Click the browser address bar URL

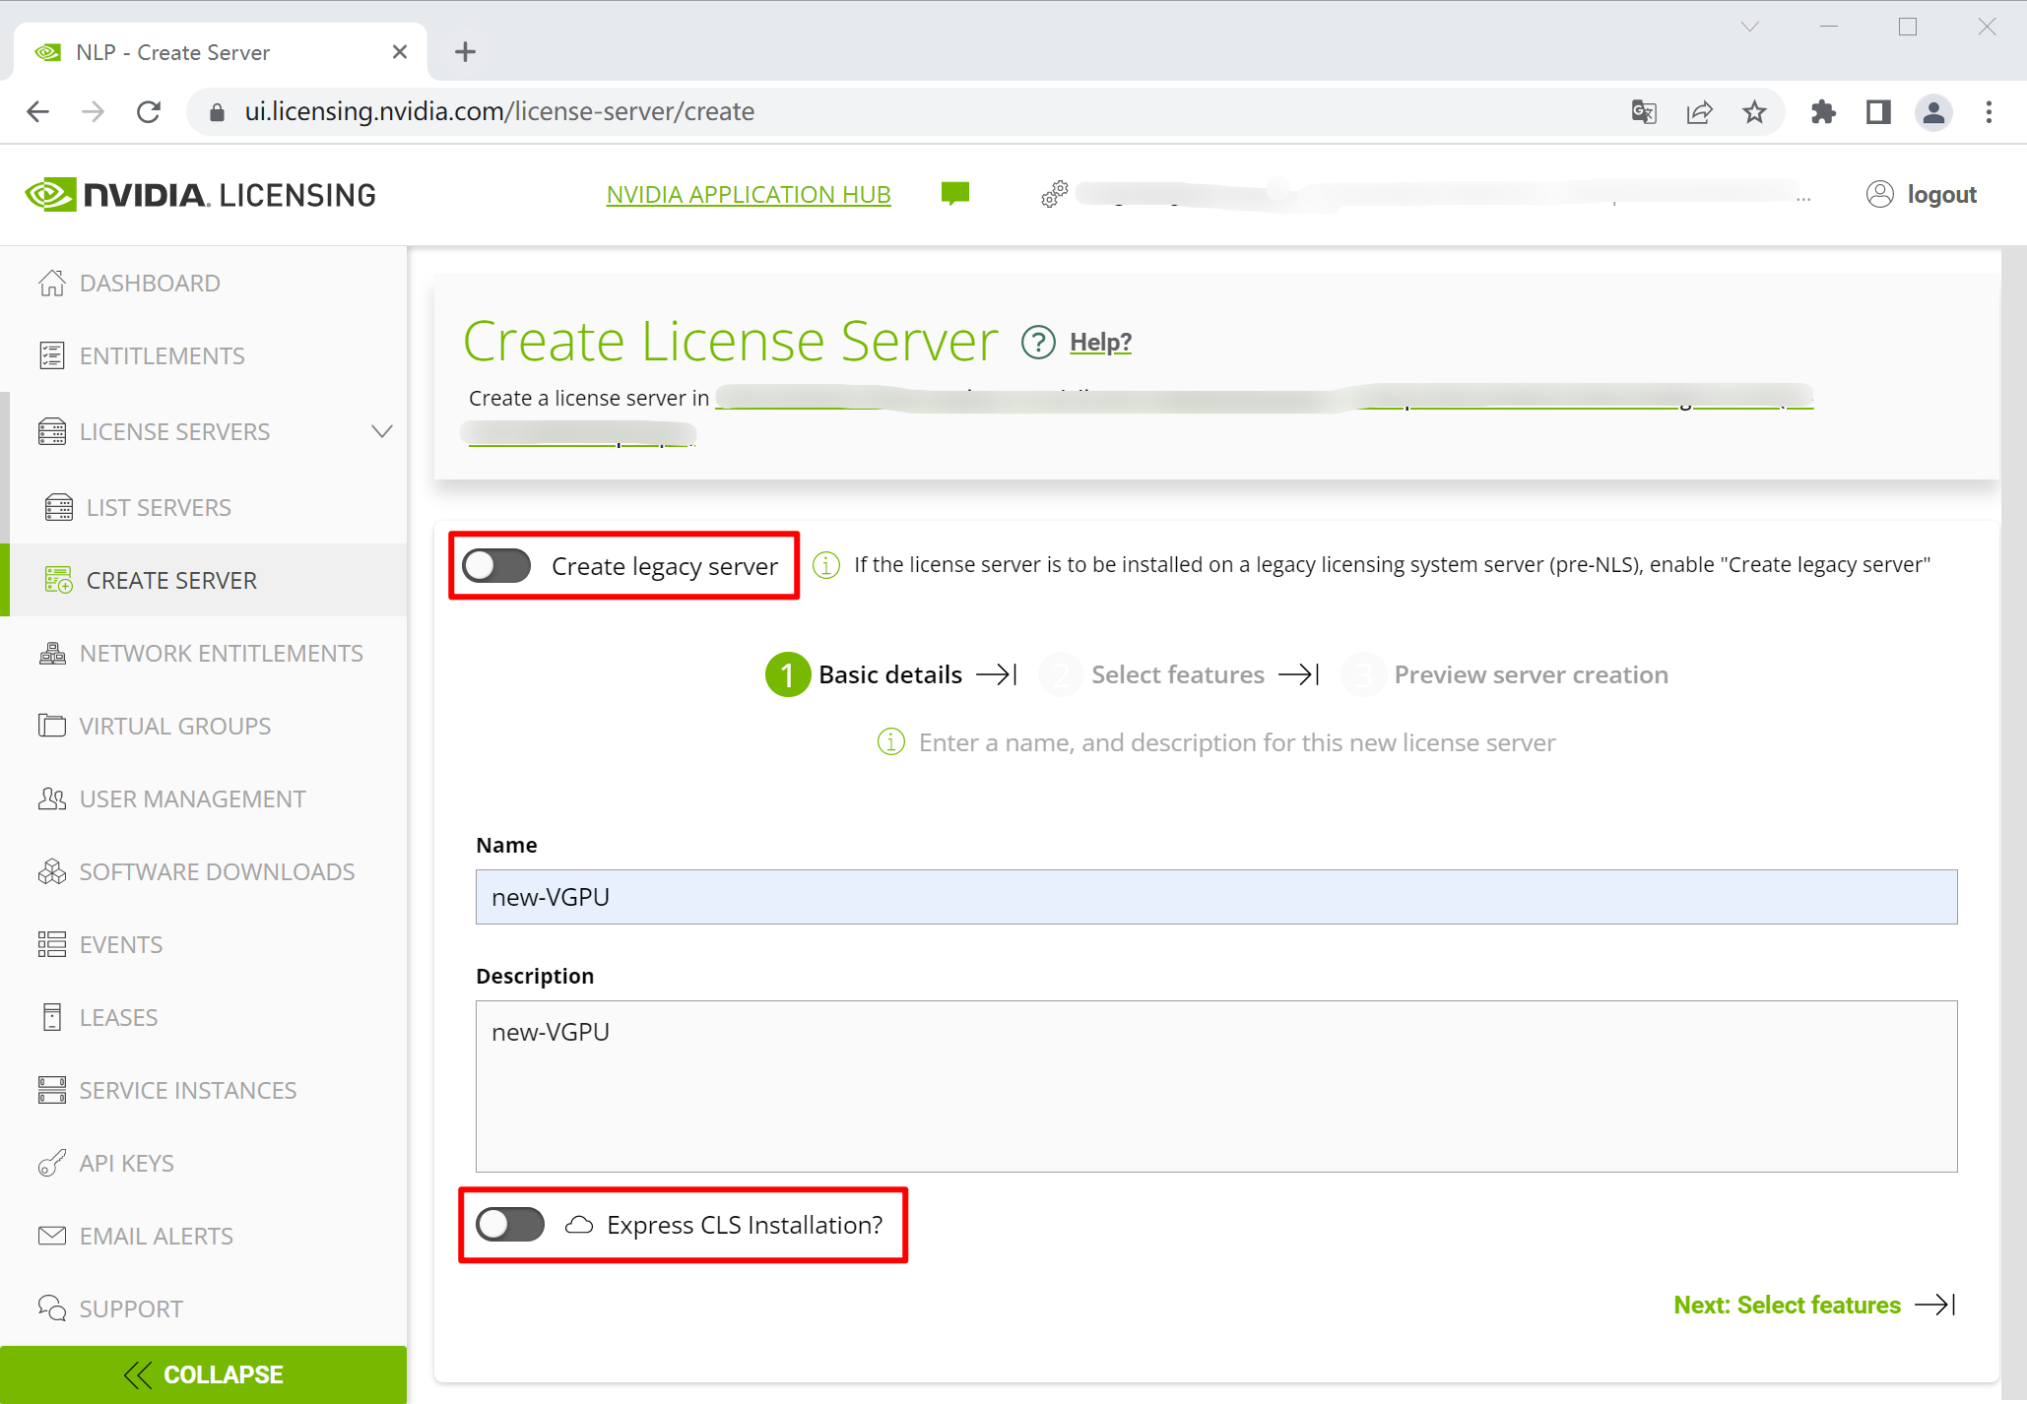pyautogui.click(x=499, y=112)
